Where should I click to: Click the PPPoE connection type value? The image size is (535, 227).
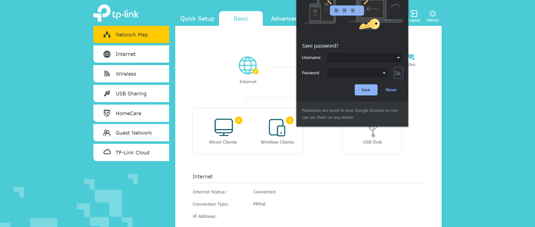(259, 204)
